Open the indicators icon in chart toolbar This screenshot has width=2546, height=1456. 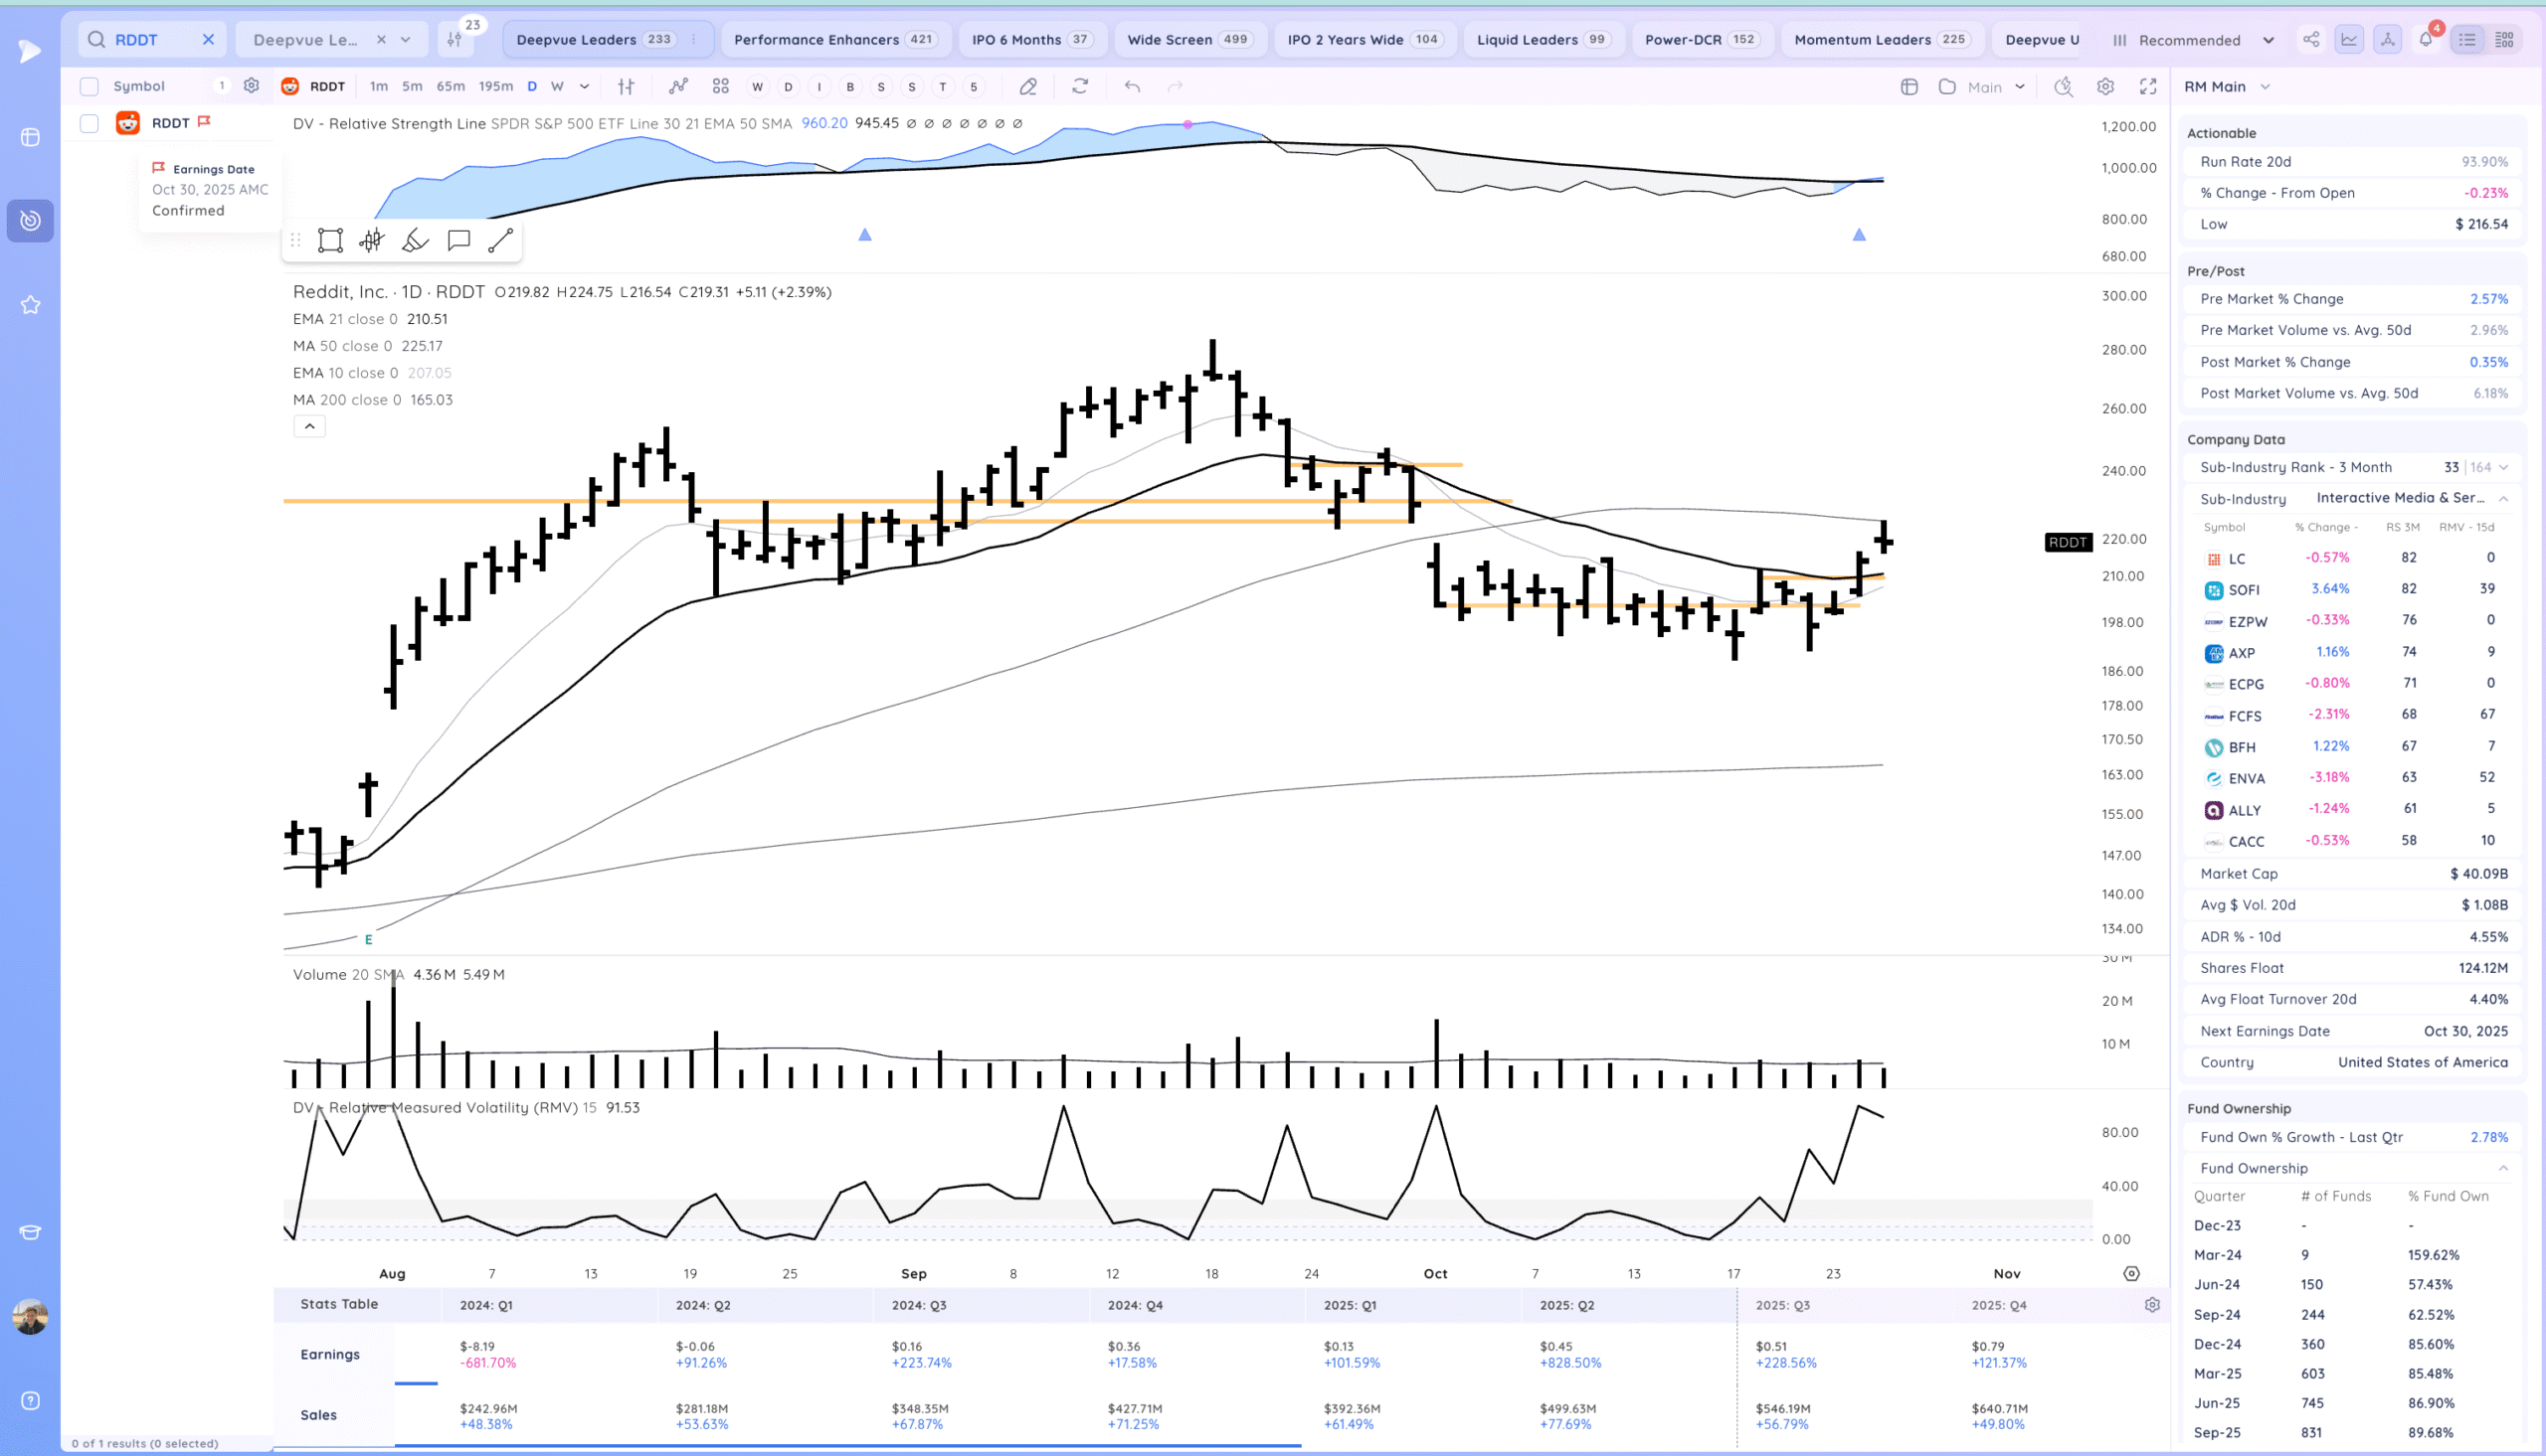678,87
